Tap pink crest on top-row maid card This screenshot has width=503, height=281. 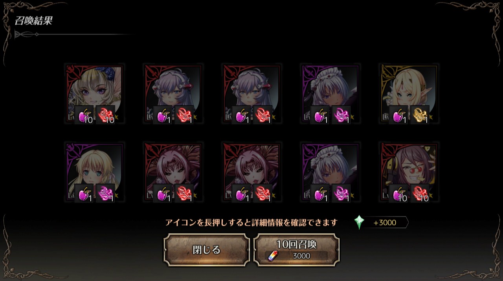(x=341, y=115)
